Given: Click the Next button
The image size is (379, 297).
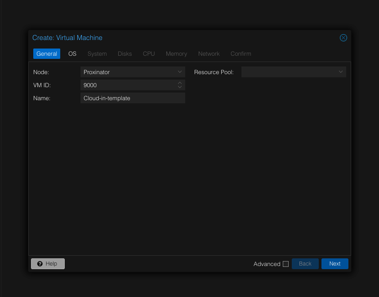Looking at the screenshot, I should (x=334, y=264).
